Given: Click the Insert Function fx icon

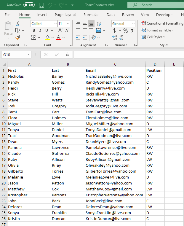Looking at the screenshot, I should point(67,55).
